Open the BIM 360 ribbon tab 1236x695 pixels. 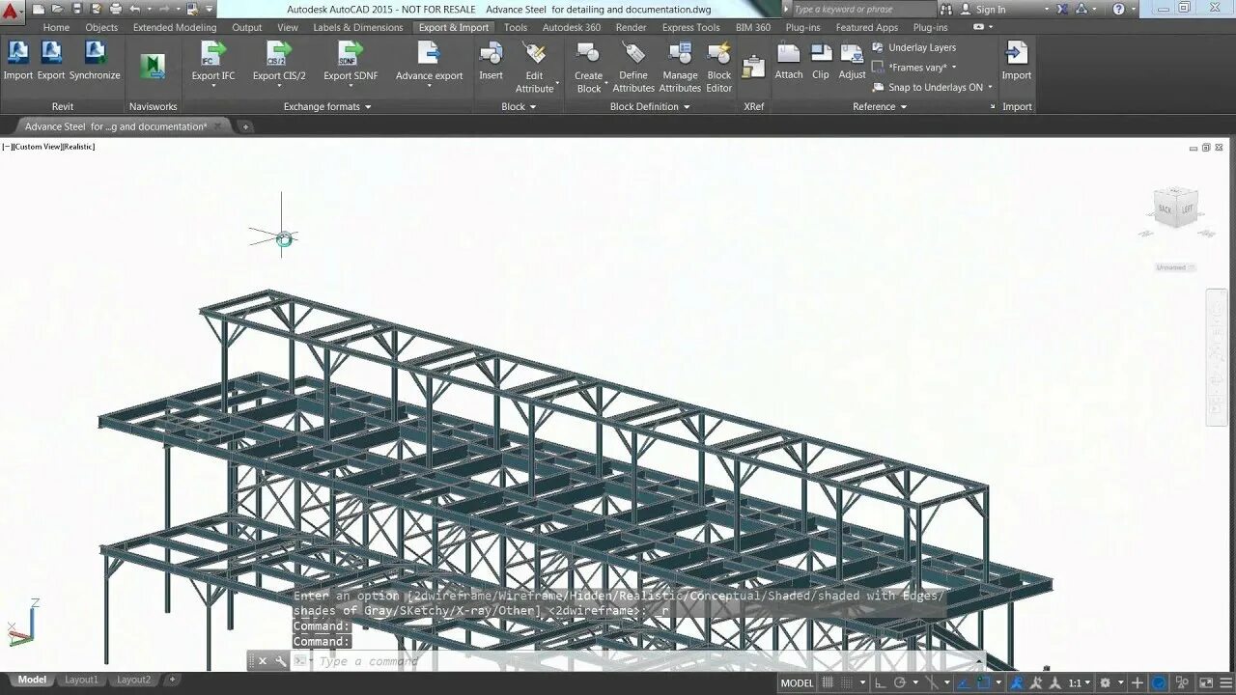753,27
